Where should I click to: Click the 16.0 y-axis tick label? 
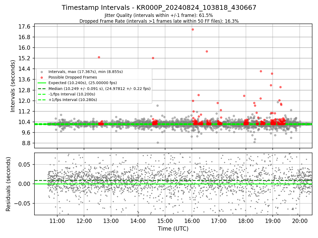coord(25,48)
